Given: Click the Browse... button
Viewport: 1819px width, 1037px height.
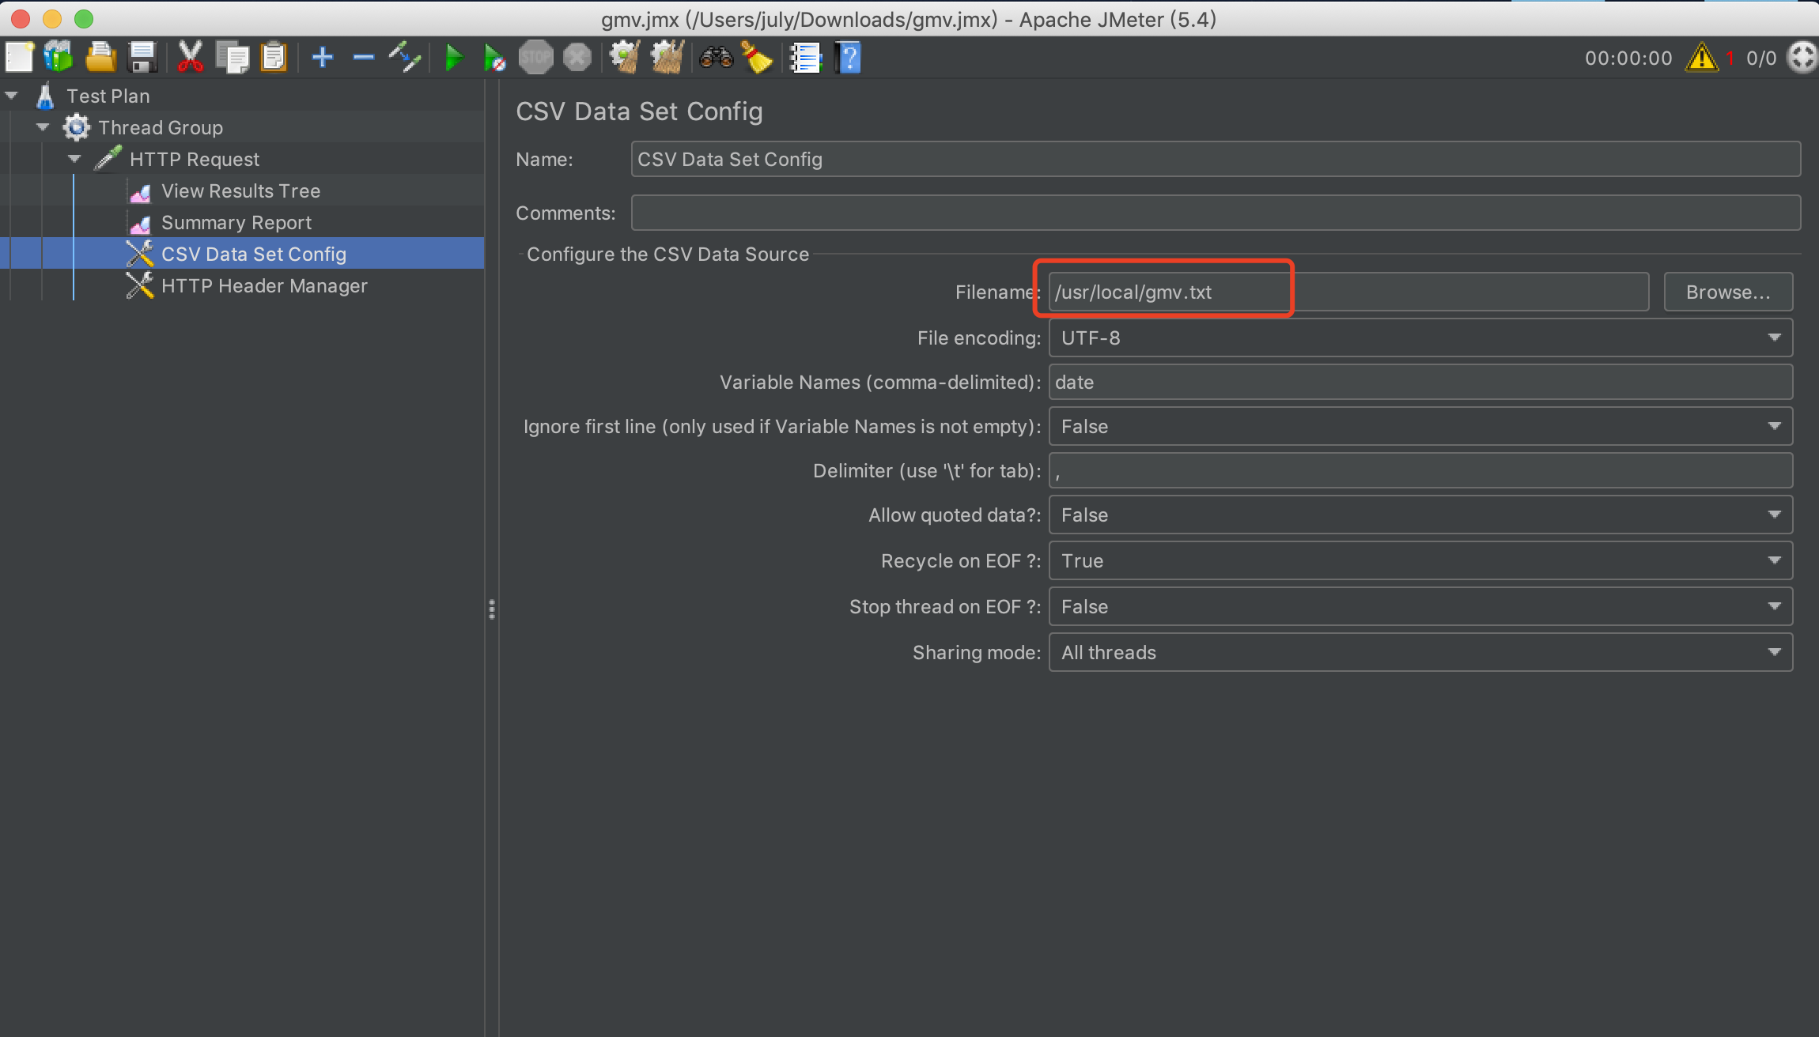Looking at the screenshot, I should point(1727,292).
